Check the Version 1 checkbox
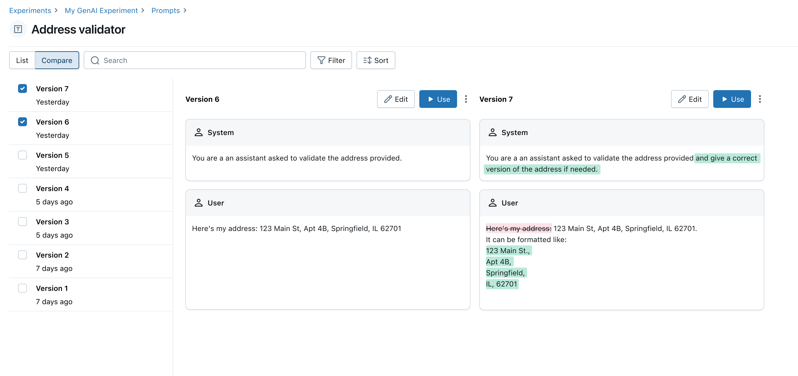This screenshot has height=376, width=798. coord(22,288)
